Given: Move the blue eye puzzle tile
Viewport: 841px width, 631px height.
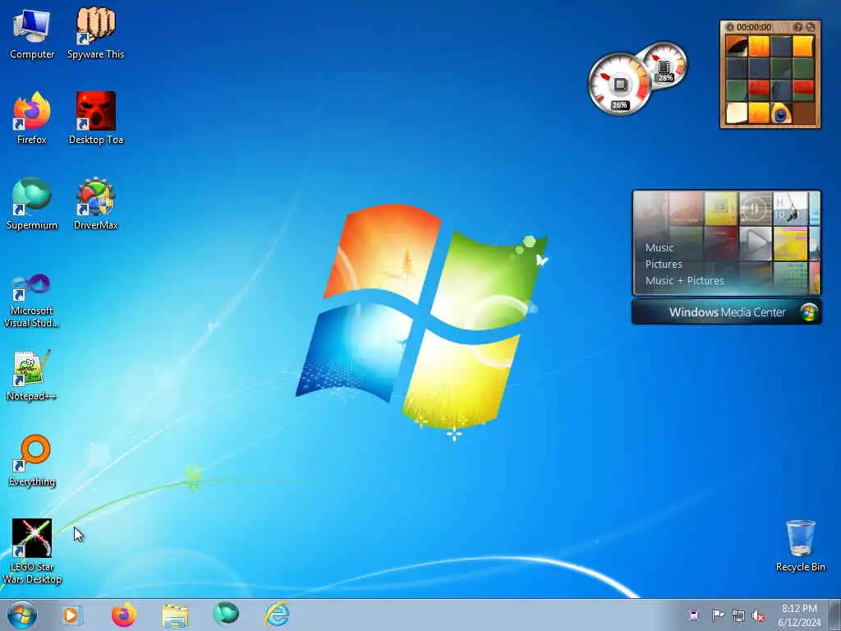Looking at the screenshot, I should point(781,113).
